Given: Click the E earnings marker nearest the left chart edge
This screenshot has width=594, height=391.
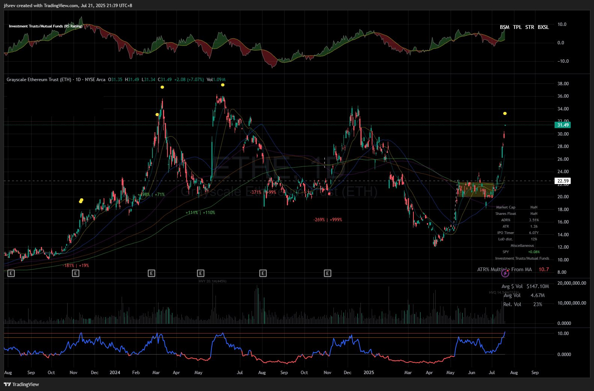Looking at the screenshot, I should [11, 273].
